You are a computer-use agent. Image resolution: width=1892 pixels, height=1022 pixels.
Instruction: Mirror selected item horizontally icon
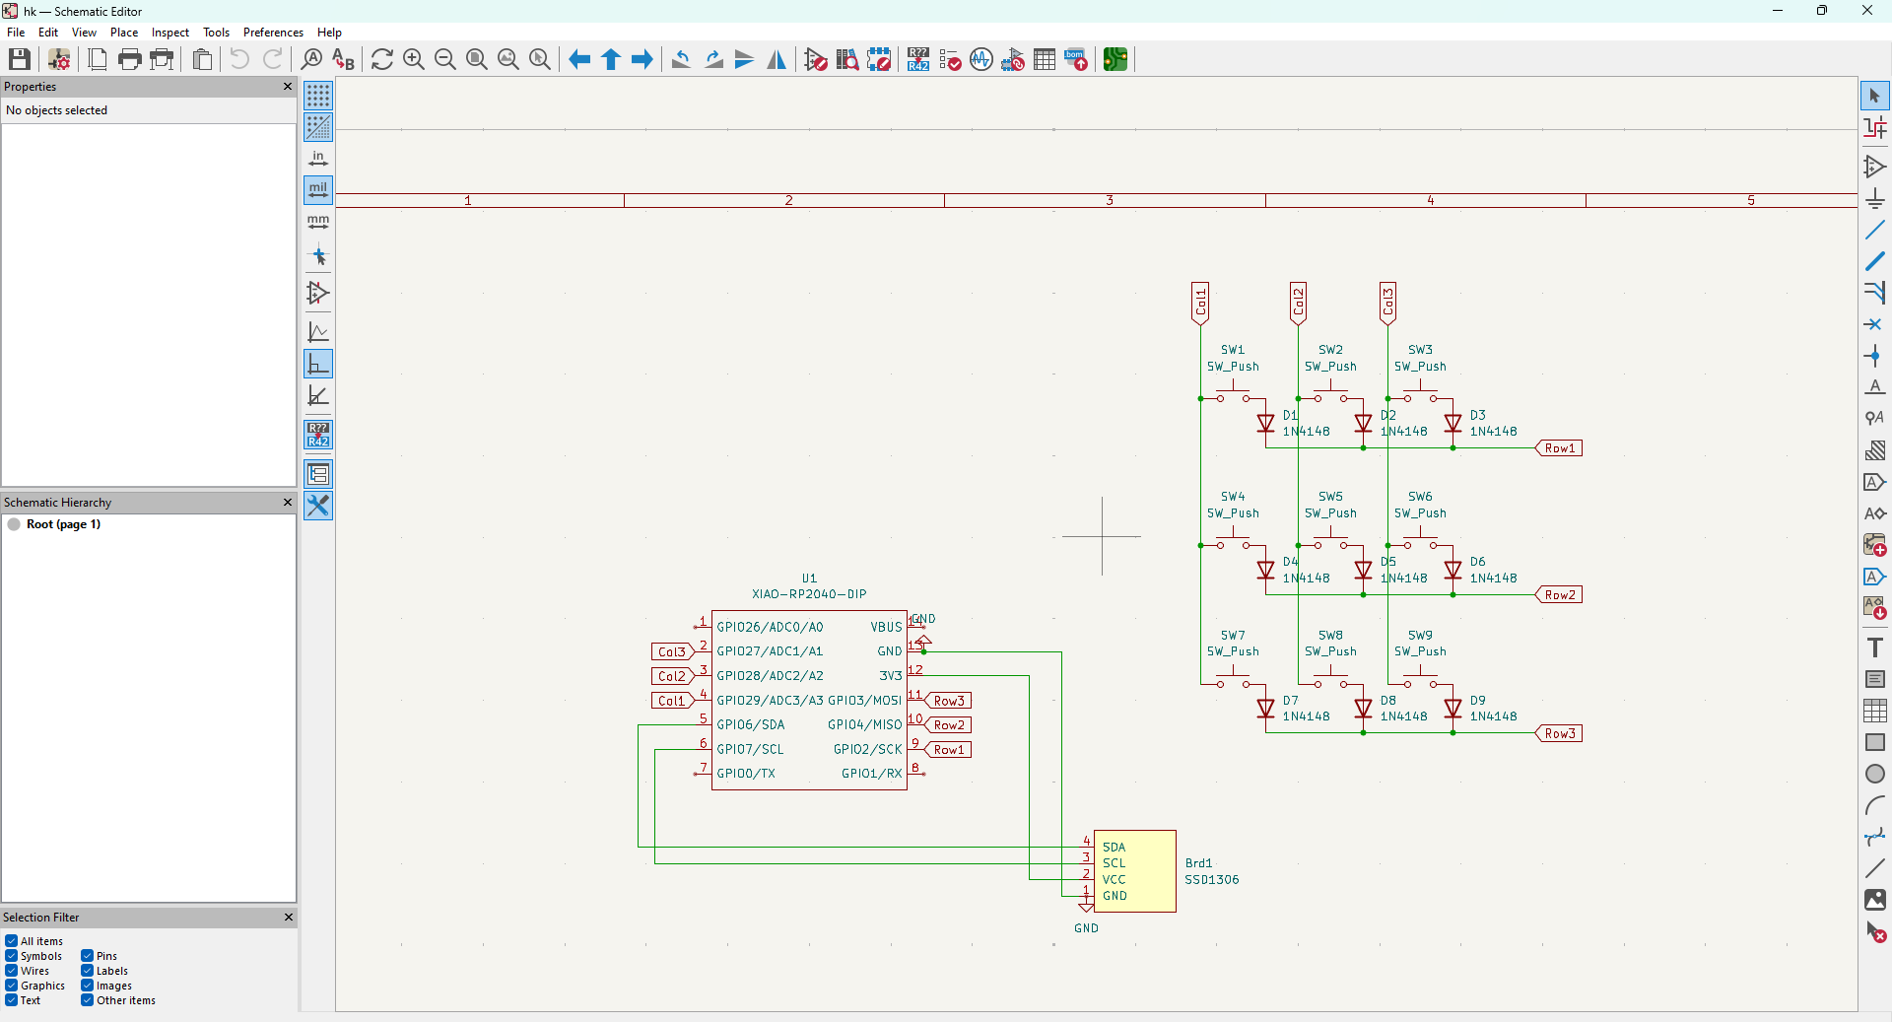[x=777, y=59]
